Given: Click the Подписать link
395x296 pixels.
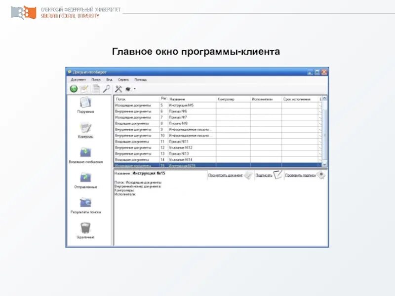Looking at the screenshot, I should 264,175.
